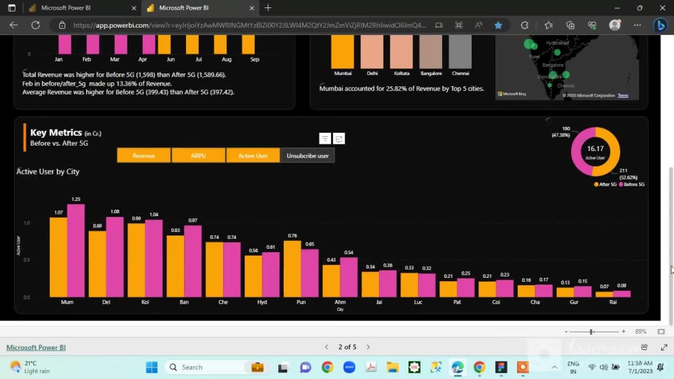Viewport: 674px width, 379px height.
Task: Open the Bing sidebar button
Action: tap(661, 26)
